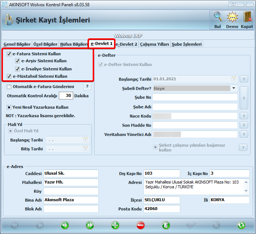This screenshot has width=256, height=234.
Task: Click the İli field with KONYA
Action: [x=230, y=200]
